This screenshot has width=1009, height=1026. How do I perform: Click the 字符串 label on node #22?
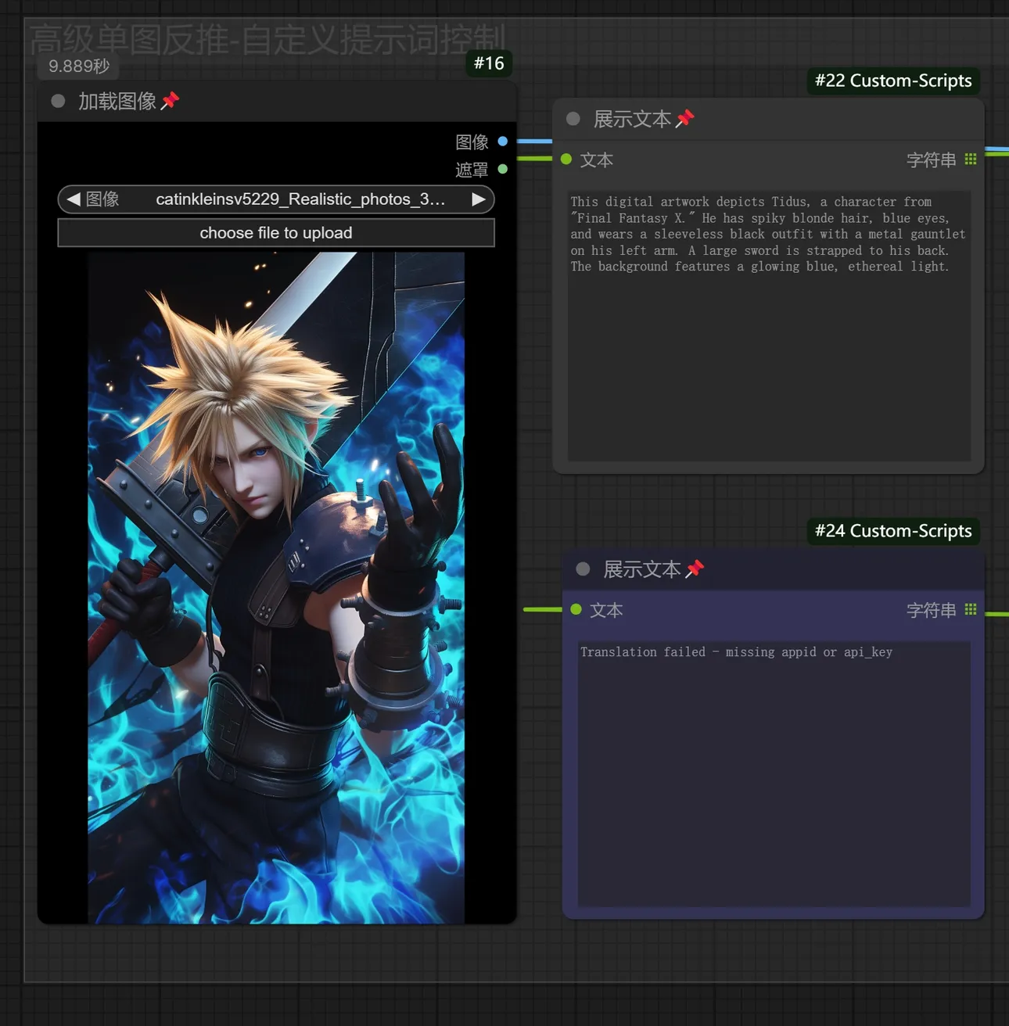(x=931, y=160)
